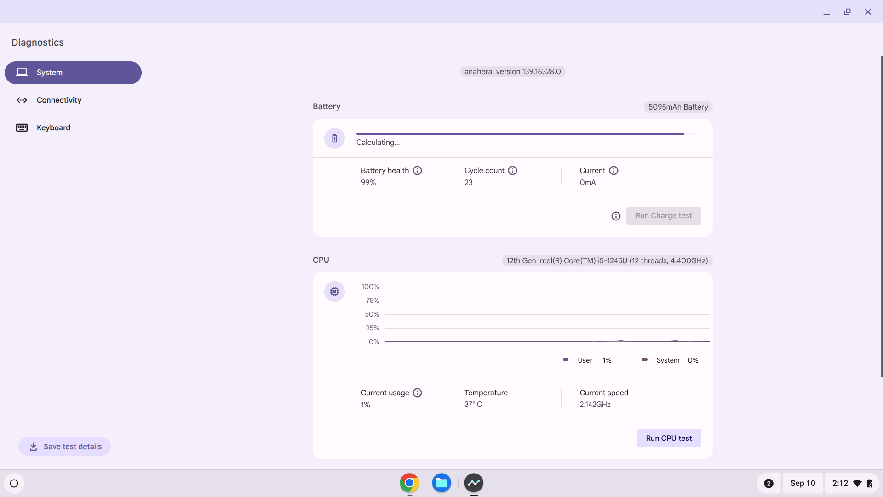Click the battery charge progress bar

click(525, 134)
